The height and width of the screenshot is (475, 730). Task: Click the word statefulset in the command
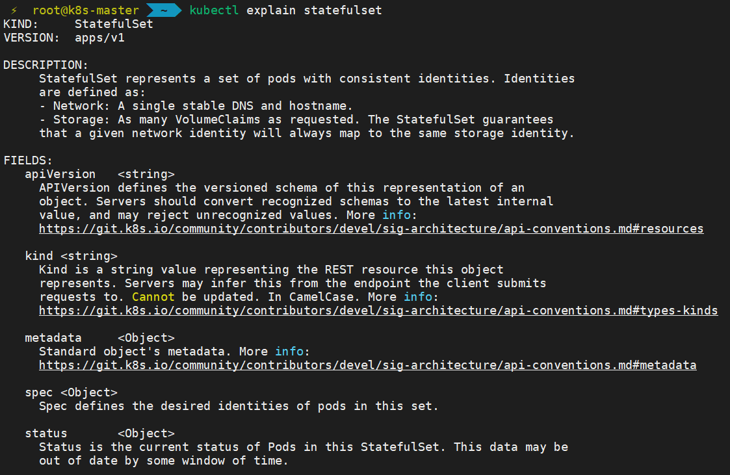click(343, 10)
